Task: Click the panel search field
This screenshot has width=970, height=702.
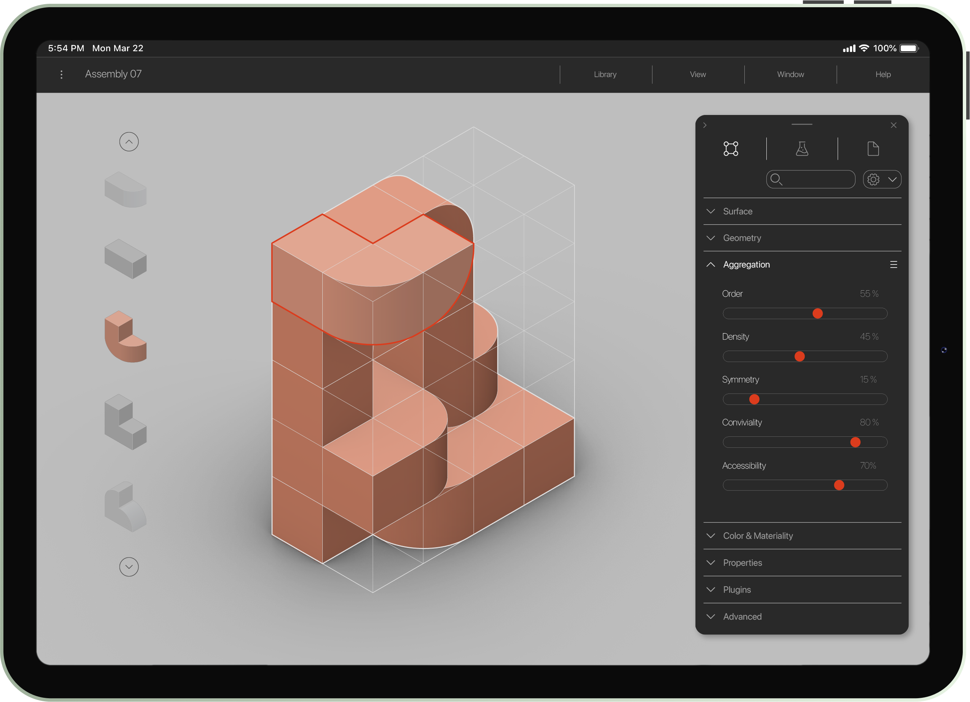Action: click(x=815, y=179)
